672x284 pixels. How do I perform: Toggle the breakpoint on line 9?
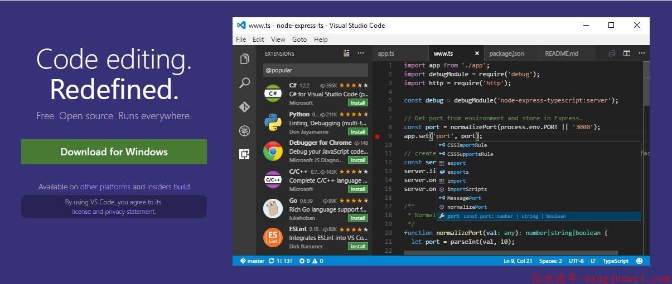coord(377,136)
